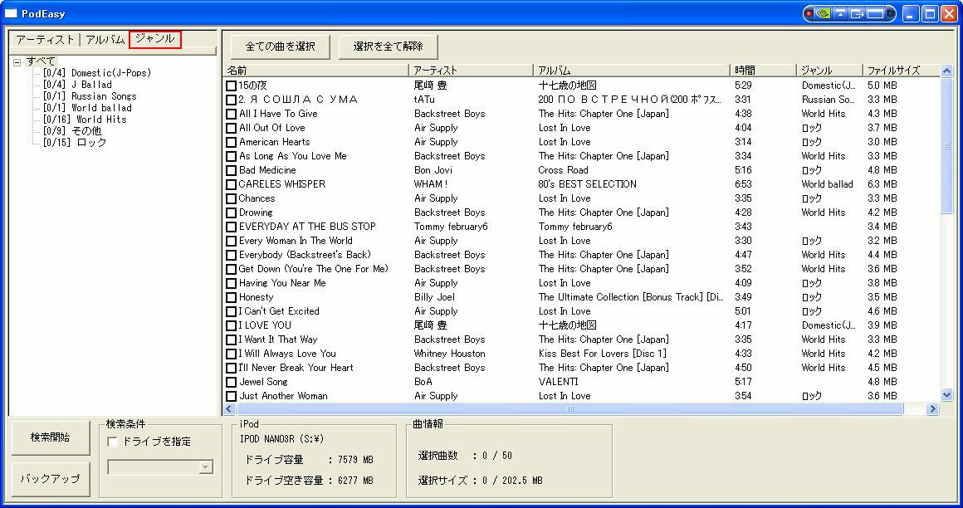Select the Domestic(J-Pops) genre in tree
Screen dimensions: 963x508
pyautogui.click(x=97, y=73)
